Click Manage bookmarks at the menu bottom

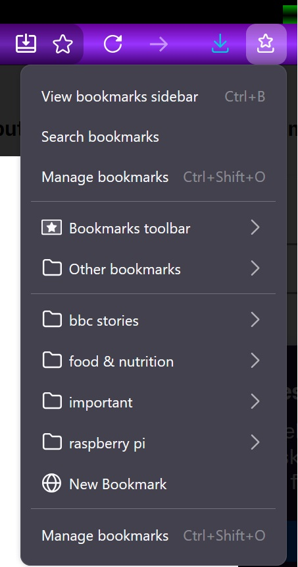153,535
